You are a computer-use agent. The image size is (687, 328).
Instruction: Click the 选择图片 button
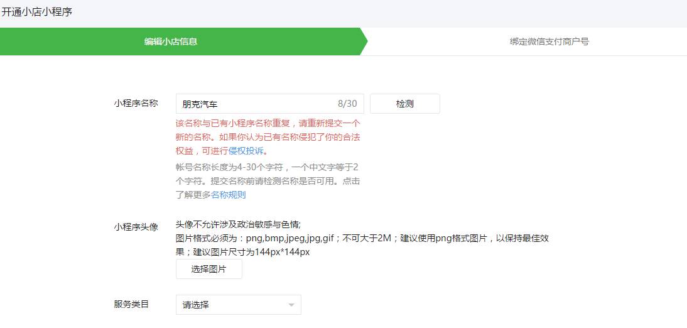(208, 270)
